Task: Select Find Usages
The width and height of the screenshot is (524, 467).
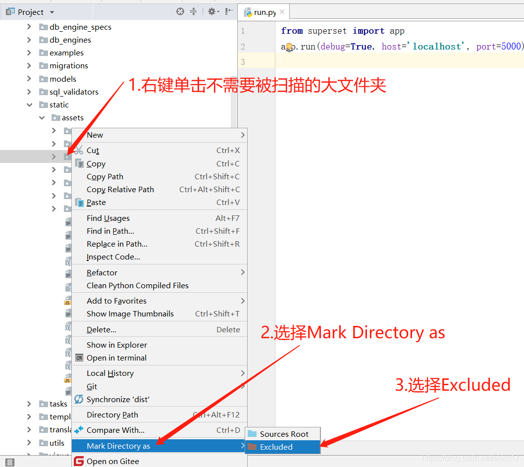Action: 160,218
